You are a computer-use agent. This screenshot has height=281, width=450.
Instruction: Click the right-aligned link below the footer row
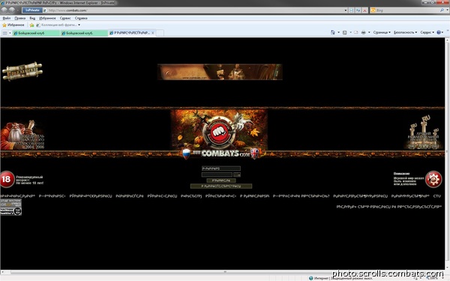coord(388,207)
